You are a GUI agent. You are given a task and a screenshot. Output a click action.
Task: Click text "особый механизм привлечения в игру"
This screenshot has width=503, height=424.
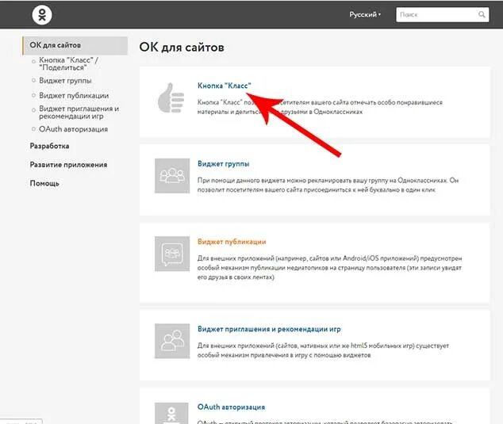[x=284, y=355]
